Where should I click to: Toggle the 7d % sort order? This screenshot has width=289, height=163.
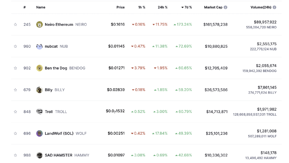tap(187, 7)
